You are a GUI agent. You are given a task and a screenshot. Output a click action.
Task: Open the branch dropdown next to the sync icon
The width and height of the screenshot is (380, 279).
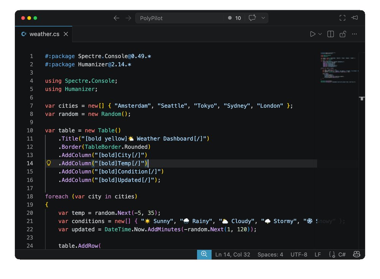262,17
